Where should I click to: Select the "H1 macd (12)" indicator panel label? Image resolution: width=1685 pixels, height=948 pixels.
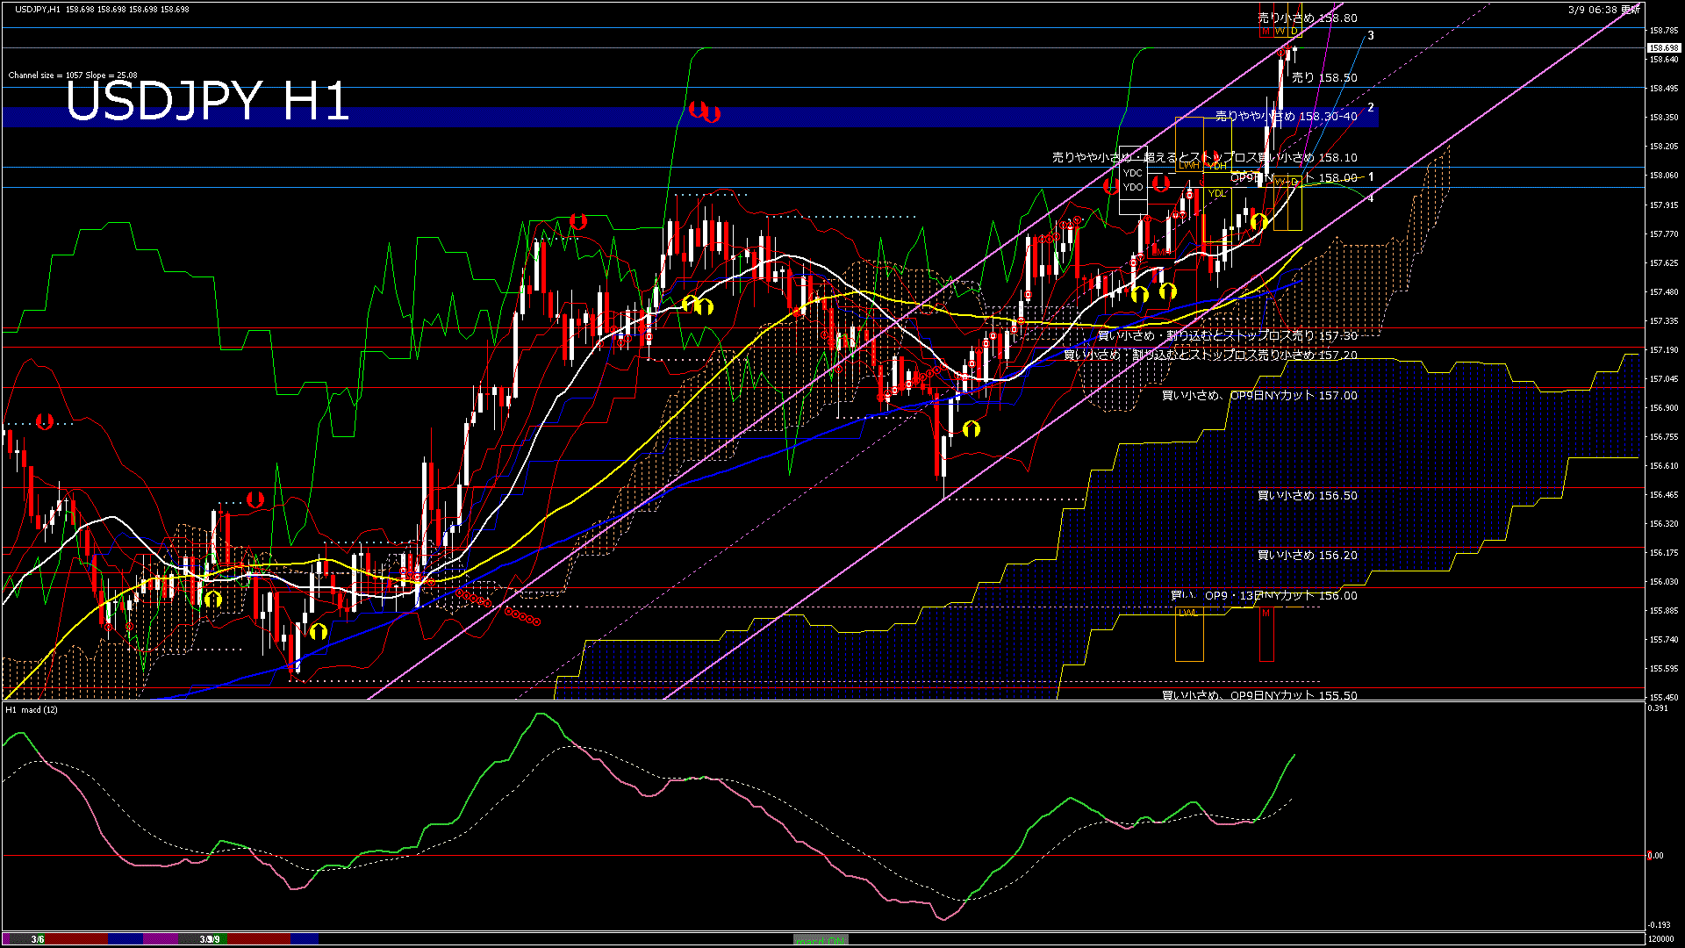pos(32,710)
